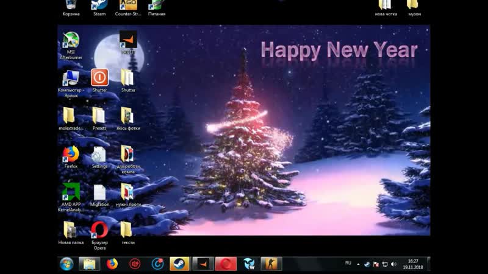Open the Windows Start menu orb

[x=66, y=264]
